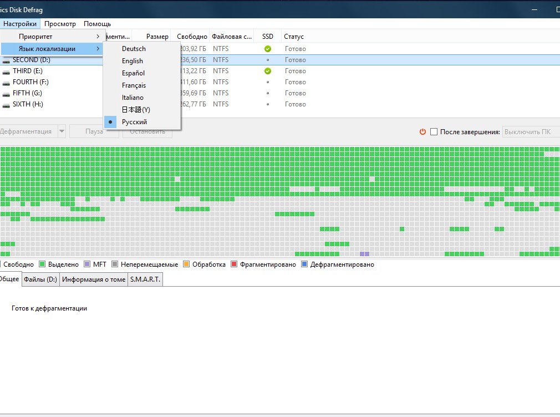
Task: Click Готово status for SIXTH (H:)
Action: click(x=296, y=104)
